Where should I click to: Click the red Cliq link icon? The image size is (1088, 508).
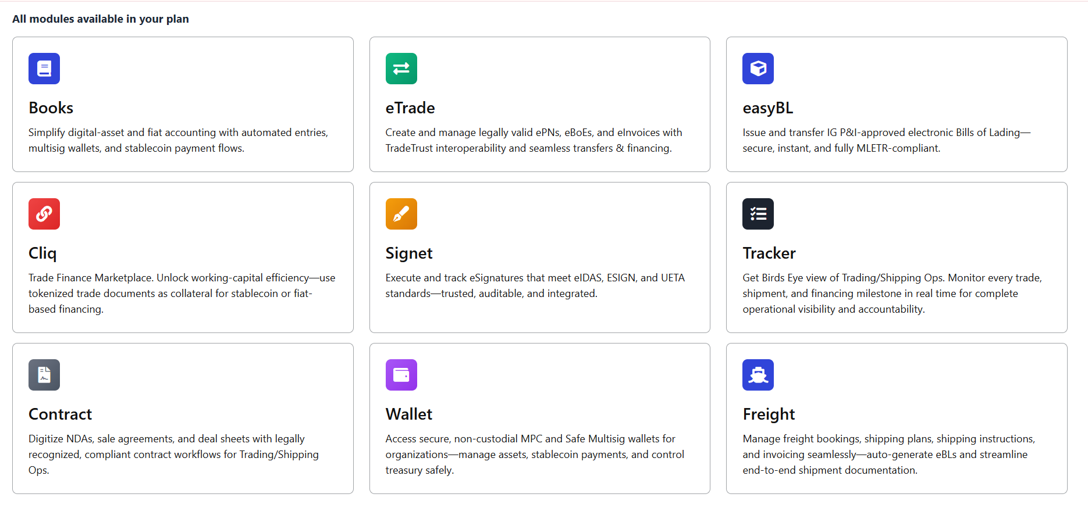[x=44, y=214]
